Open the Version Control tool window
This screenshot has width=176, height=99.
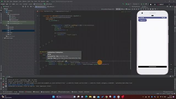tap(7, 92)
